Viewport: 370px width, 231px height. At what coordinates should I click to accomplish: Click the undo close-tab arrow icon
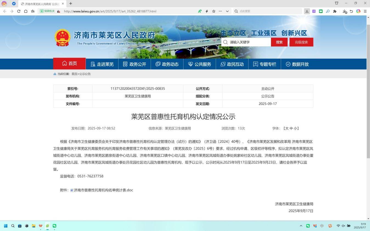(351, 11)
